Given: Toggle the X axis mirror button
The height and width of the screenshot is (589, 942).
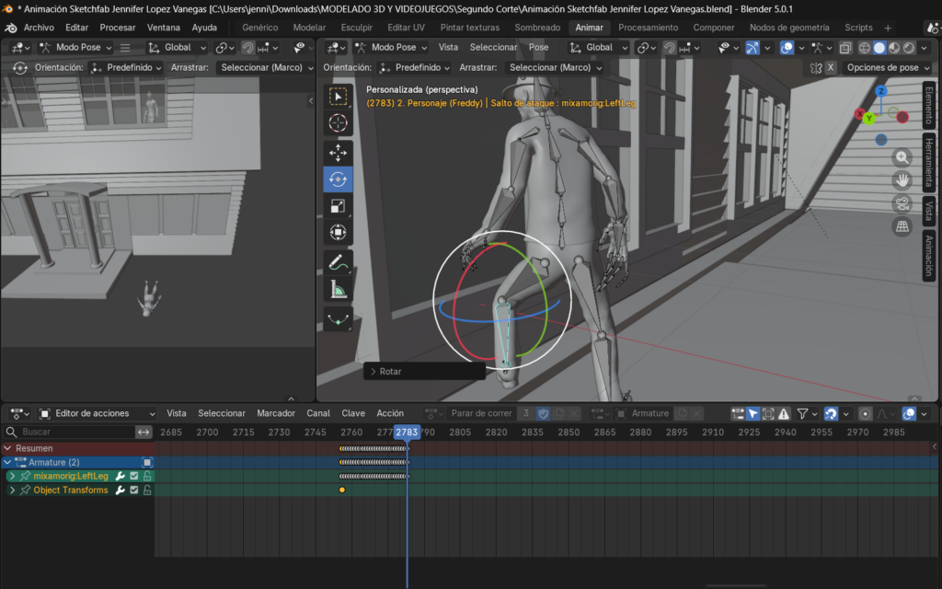Looking at the screenshot, I should point(831,68).
